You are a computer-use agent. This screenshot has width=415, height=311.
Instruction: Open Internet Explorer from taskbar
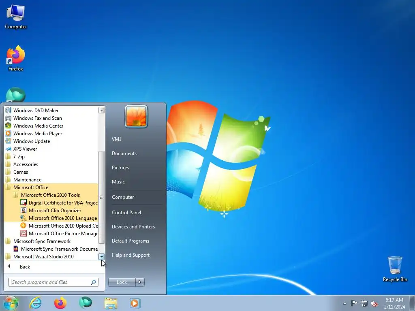[x=36, y=303]
